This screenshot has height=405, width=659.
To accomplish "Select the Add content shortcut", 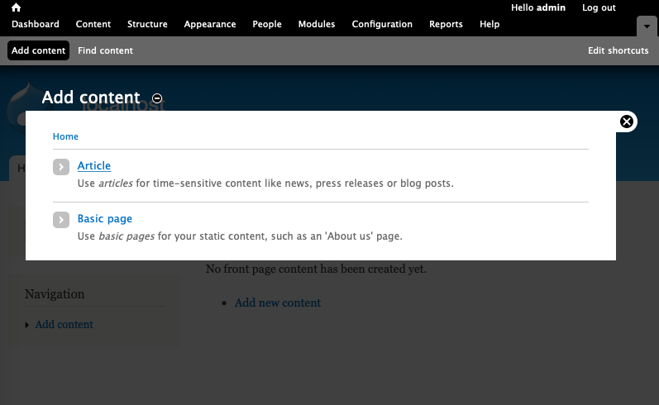I will (x=38, y=50).
